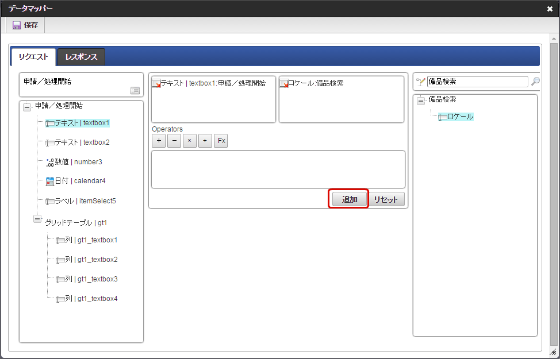Click the 備品検索 search input field

point(477,82)
